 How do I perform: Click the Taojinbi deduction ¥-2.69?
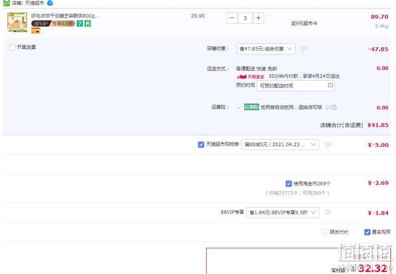(378, 183)
